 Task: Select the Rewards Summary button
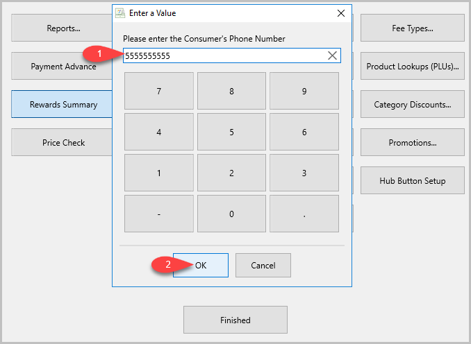tap(62, 104)
